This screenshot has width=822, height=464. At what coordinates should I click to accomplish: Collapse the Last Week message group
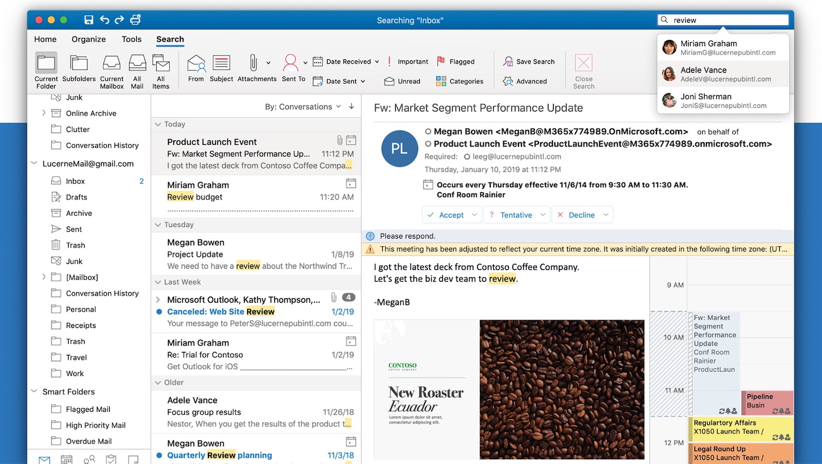click(157, 282)
